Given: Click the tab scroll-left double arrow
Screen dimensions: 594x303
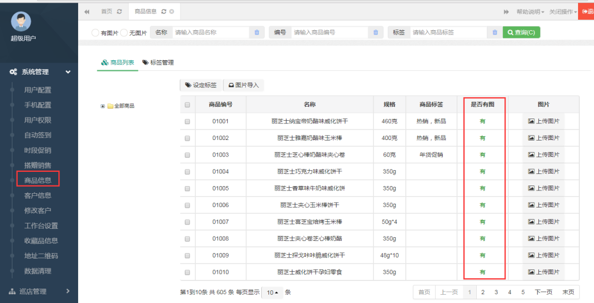Looking at the screenshot, I should pyautogui.click(x=87, y=12).
